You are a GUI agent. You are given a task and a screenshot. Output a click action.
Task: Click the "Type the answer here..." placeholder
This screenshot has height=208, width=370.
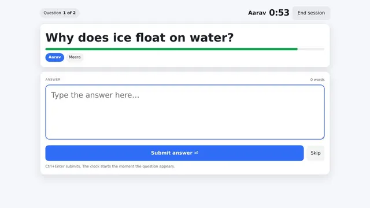(95, 95)
